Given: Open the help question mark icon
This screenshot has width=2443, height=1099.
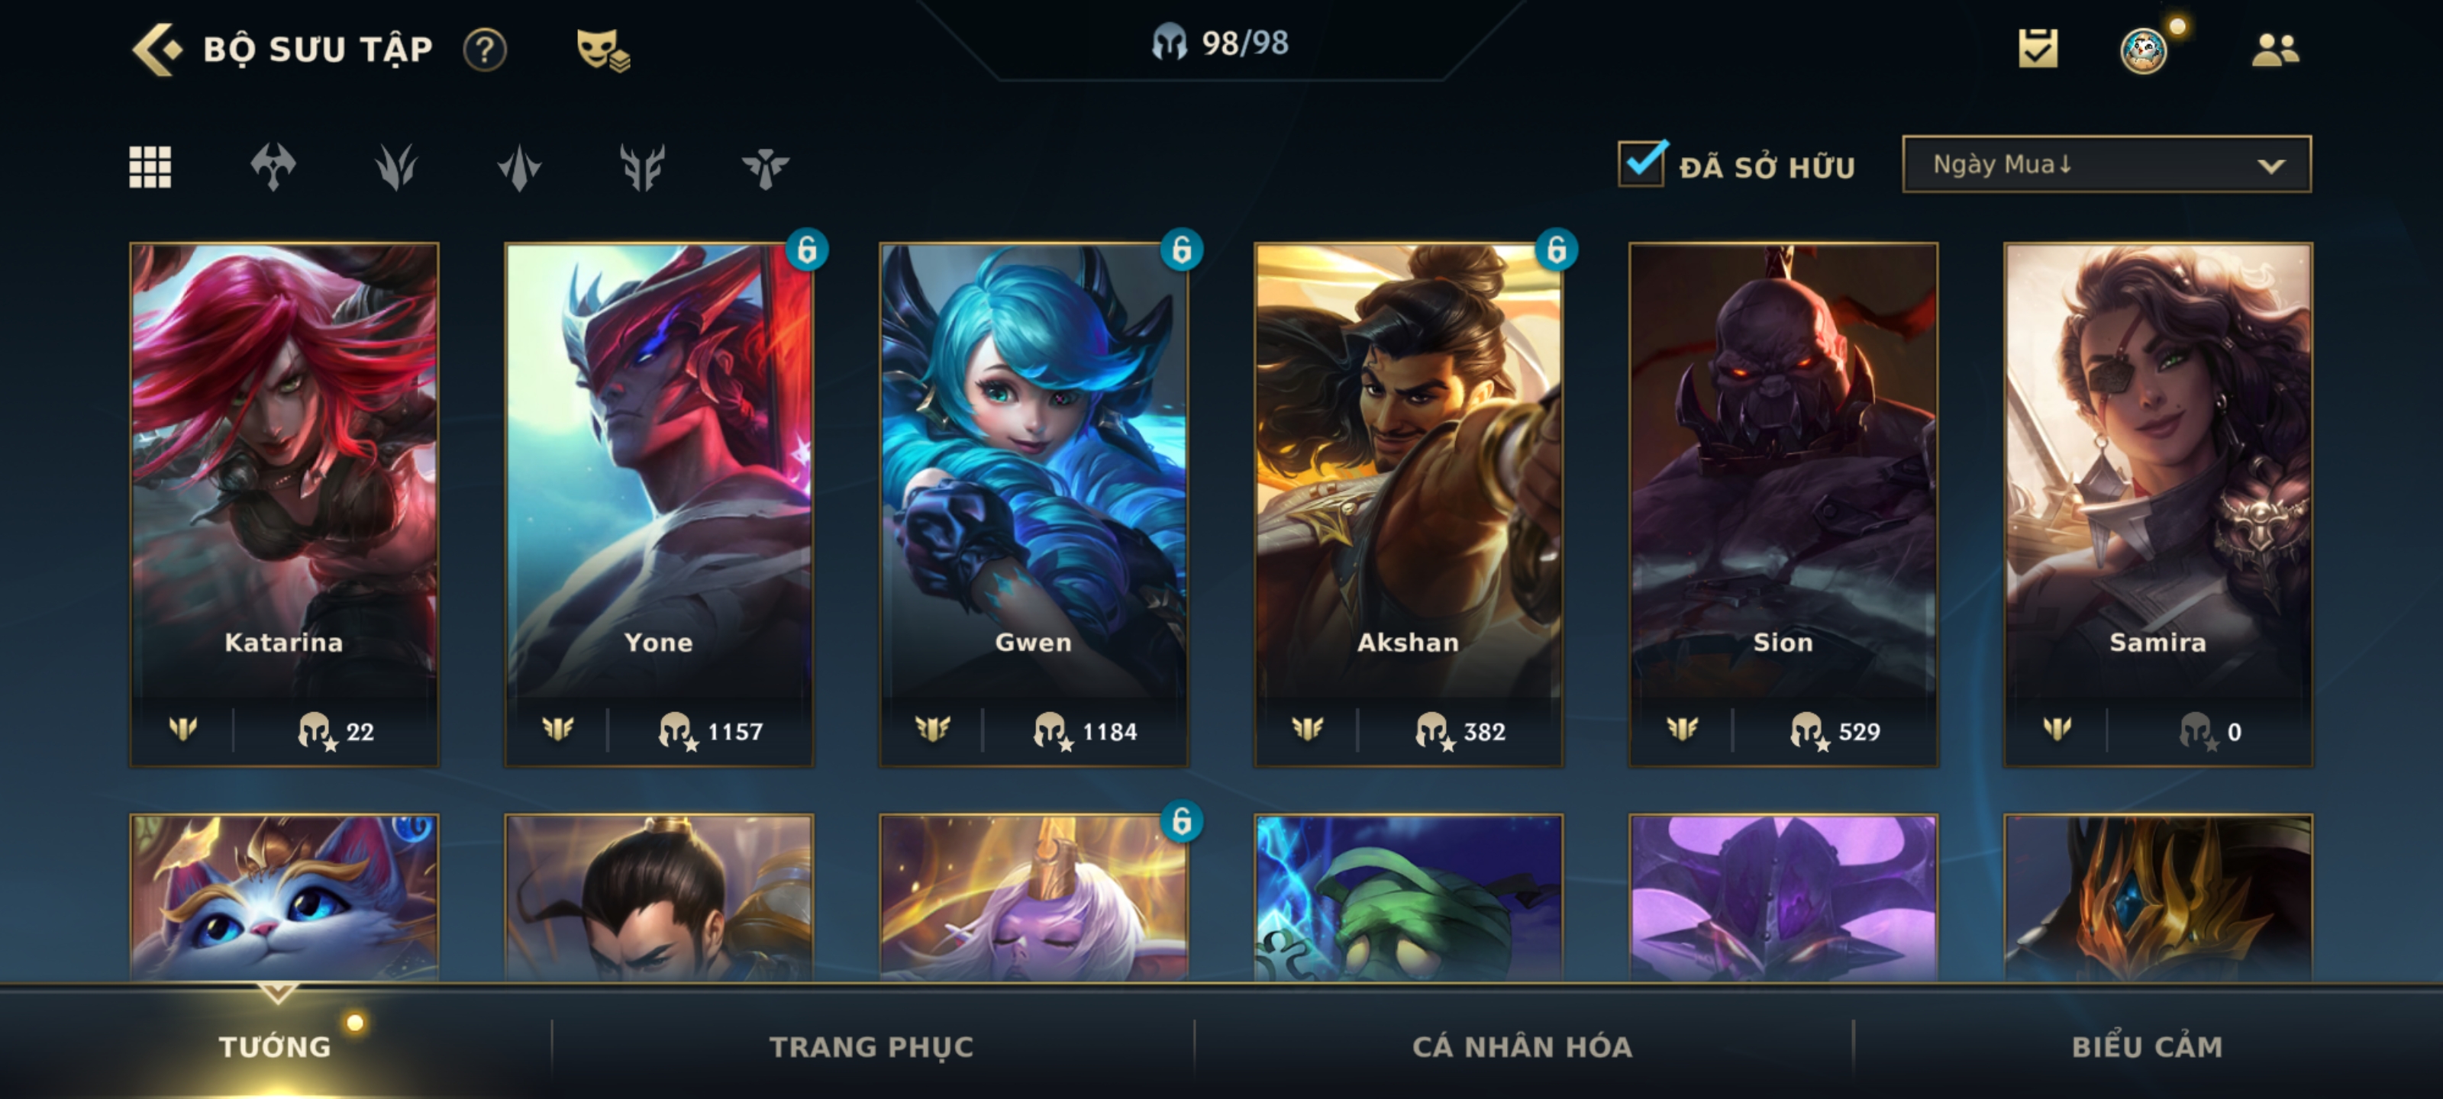Looking at the screenshot, I should click(485, 50).
